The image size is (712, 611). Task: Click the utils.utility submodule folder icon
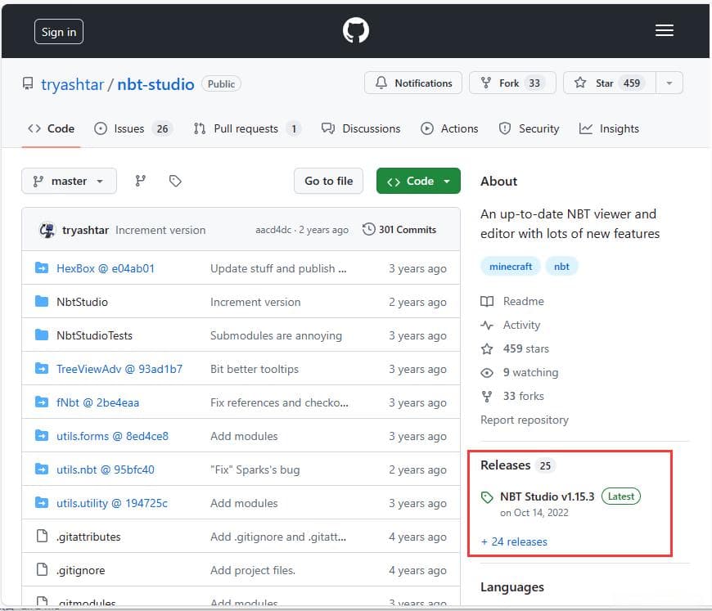42,502
